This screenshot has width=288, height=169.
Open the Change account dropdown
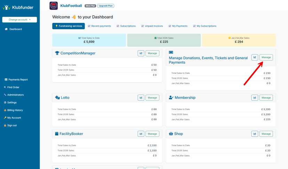tap(19, 20)
